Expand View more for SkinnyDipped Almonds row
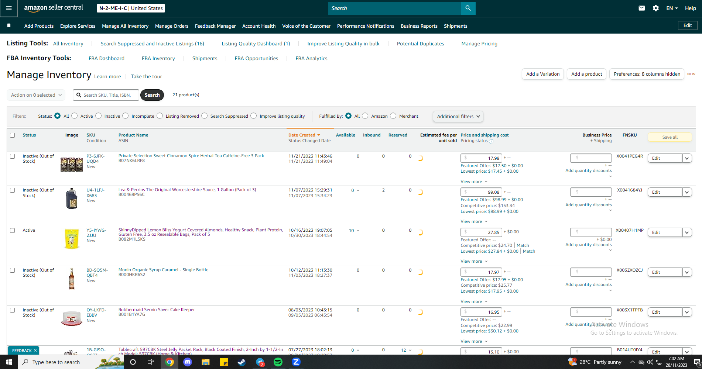The height and width of the screenshot is (369, 702). 474,261
